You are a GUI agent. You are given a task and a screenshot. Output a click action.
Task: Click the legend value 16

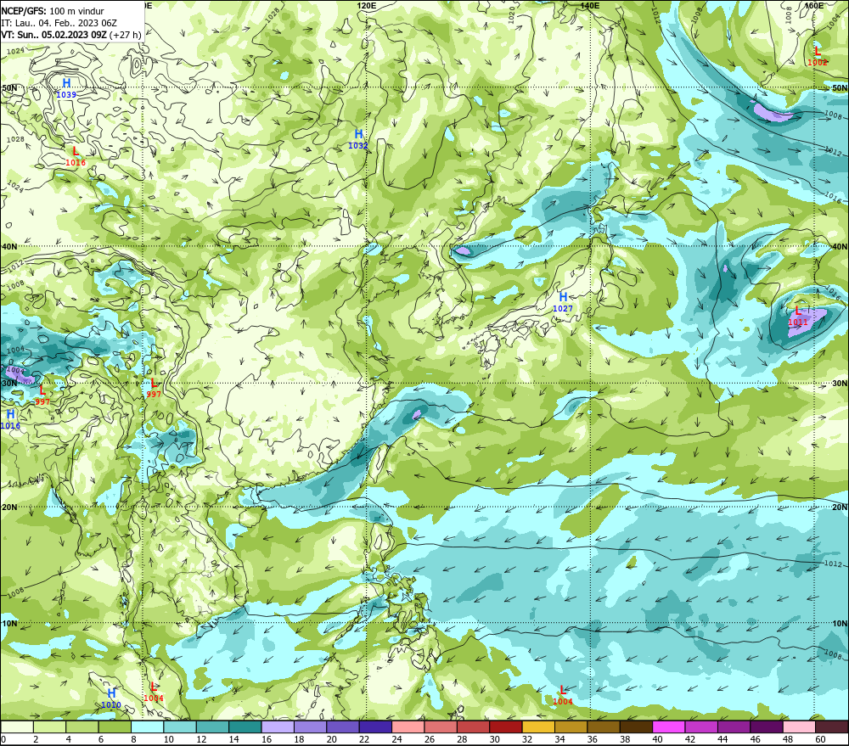click(x=267, y=739)
